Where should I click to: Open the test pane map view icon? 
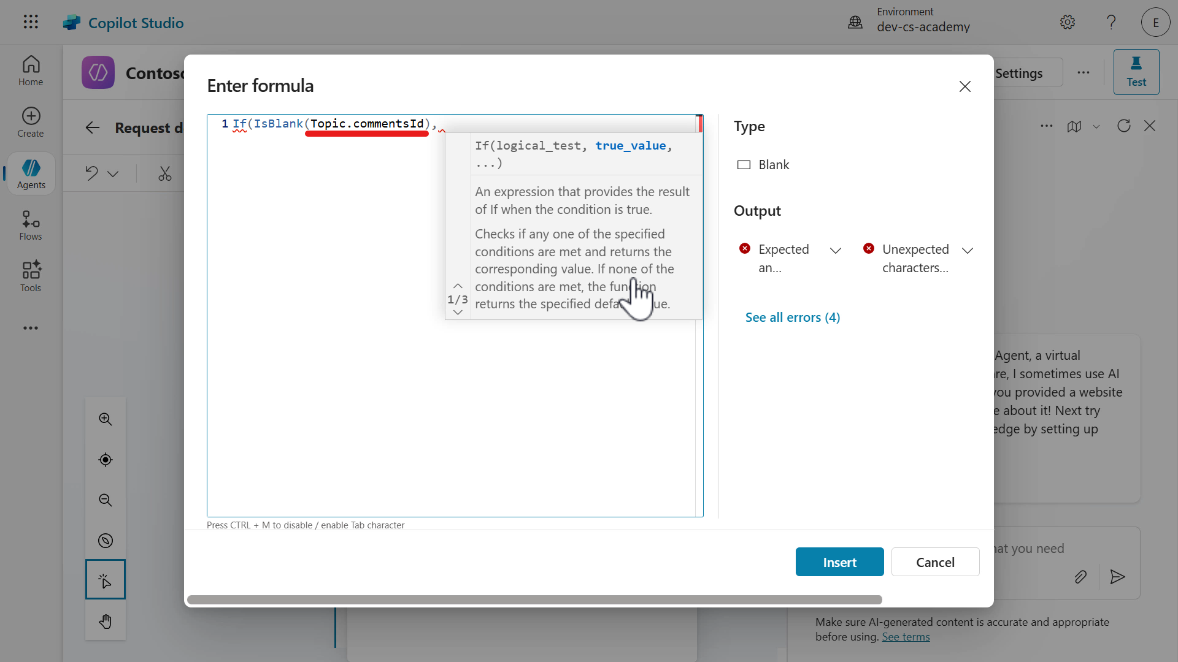pyautogui.click(x=1074, y=126)
